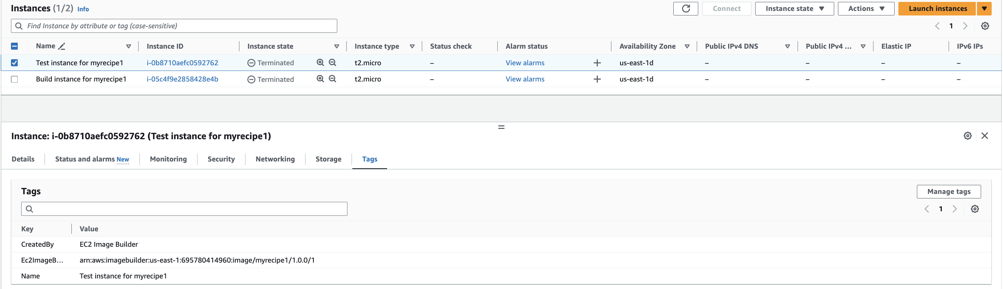Expand the Instance state dropdown button
The image size is (1003, 289).
coord(794,9)
